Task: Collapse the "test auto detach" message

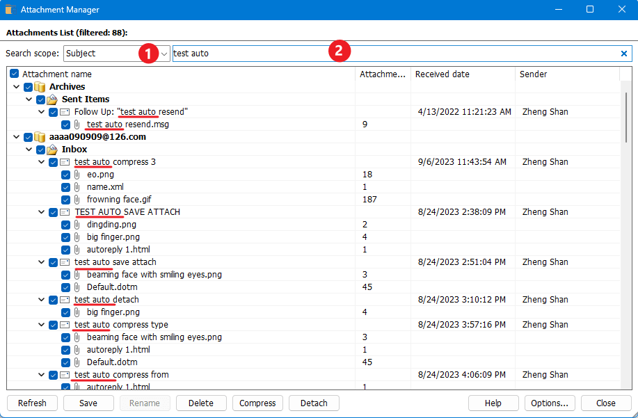Action: (40, 299)
